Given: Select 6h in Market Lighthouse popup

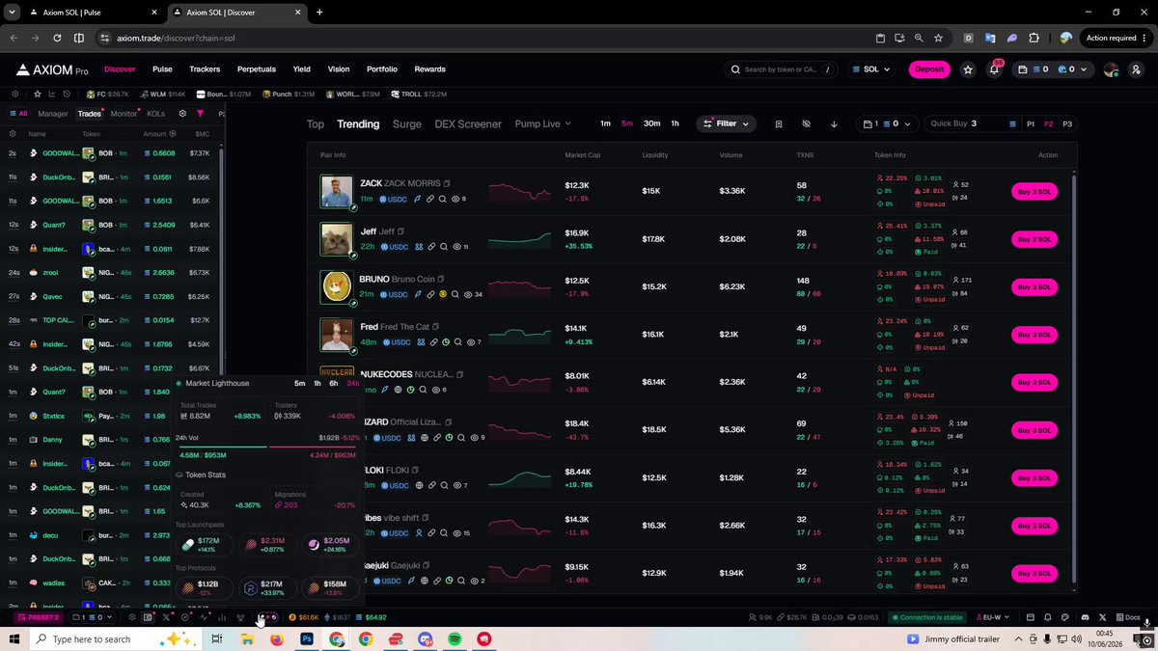Looking at the screenshot, I should 334,383.
